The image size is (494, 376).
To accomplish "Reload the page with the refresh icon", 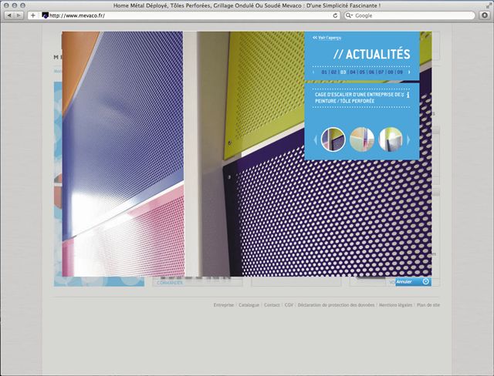I will 335,15.
